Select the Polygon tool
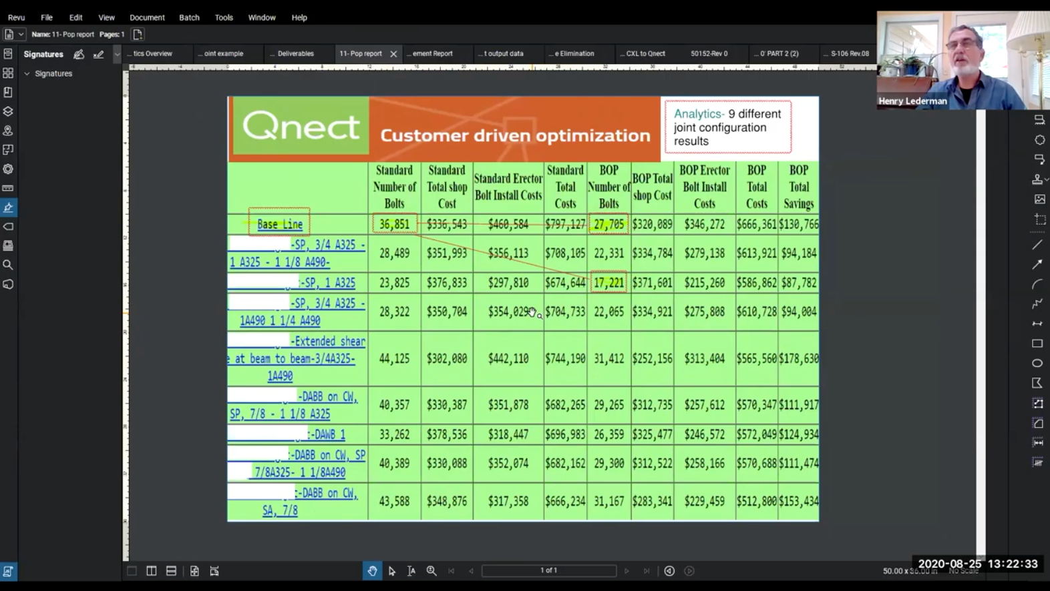 (1037, 383)
